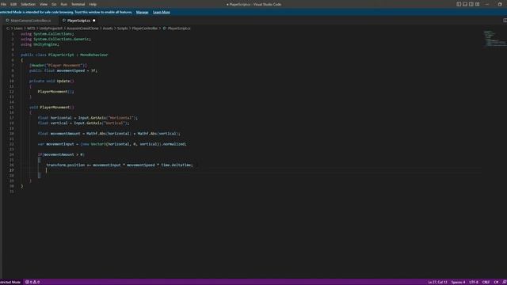Image resolution: width=507 pixels, height=285 pixels.
Task: Click split editor icon at right
Action: click(x=505, y=21)
